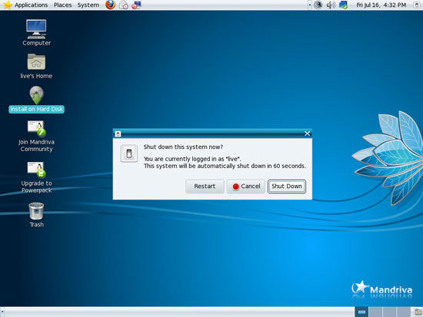Click the Mandriva star icon on the Applications menu

pos(7,5)
